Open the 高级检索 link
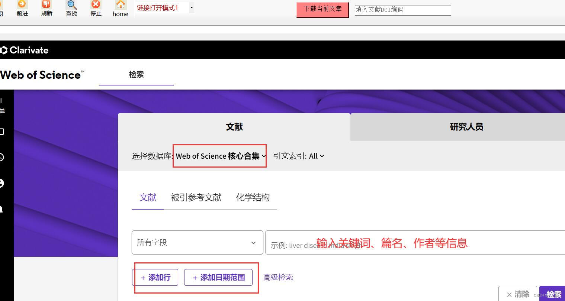This screenshot has height=301, width=565. point(278,277)
